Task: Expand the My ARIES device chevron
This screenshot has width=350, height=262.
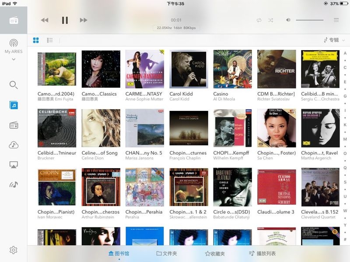Action: pyautogui.click(x=14, y=59)
